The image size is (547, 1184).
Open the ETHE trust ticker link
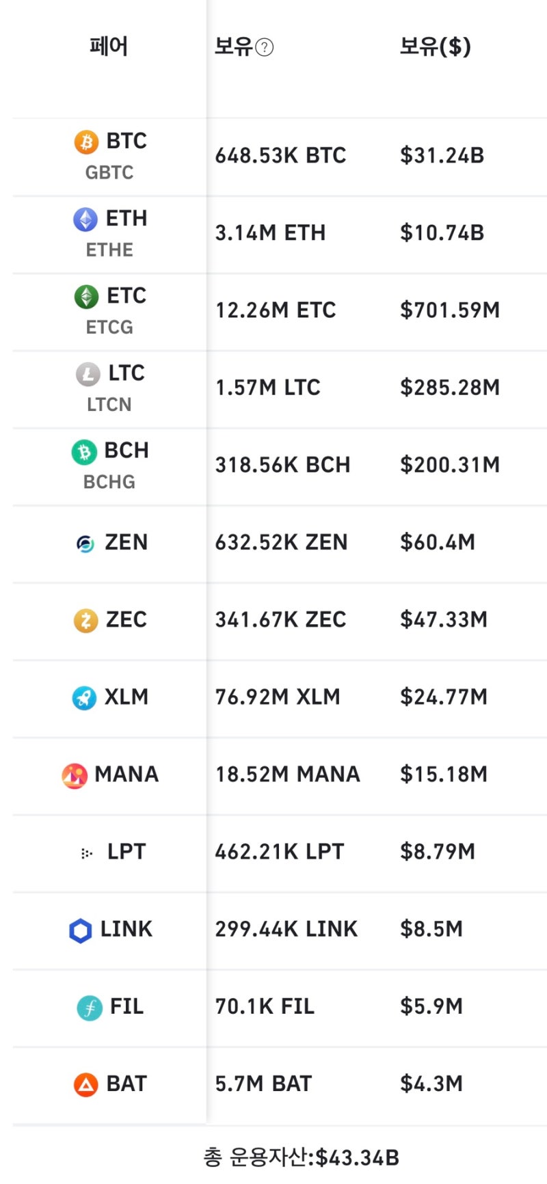pyautogui.click(x=109, y=250)
